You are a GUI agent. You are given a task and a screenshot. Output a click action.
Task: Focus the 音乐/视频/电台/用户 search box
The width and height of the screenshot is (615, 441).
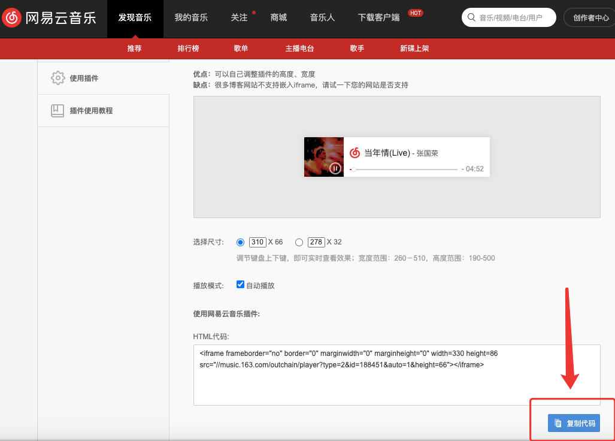[x=509, y=17]
